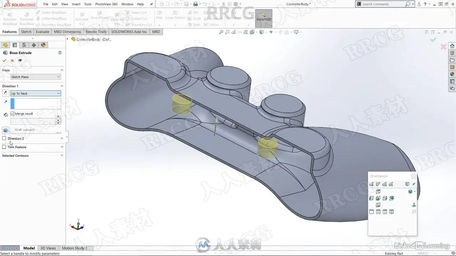
Task: Open Boss-Extrude help icon
Action: tap(60, 53)
